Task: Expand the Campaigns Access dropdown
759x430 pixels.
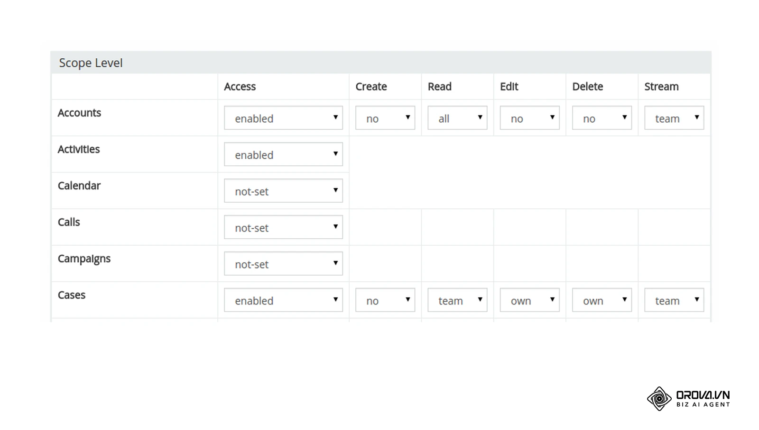Action: 283,264
